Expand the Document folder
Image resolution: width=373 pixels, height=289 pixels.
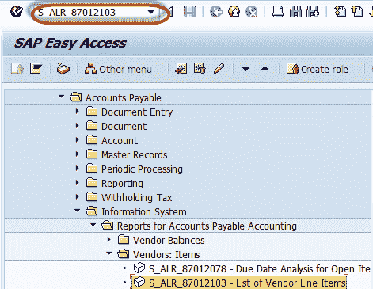(77, 126)
